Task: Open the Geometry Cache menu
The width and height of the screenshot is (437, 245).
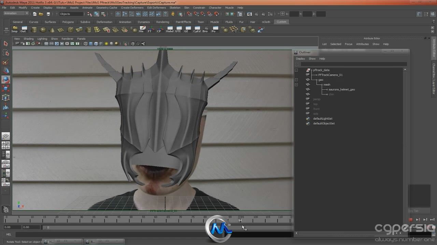Action: point(107,7)
